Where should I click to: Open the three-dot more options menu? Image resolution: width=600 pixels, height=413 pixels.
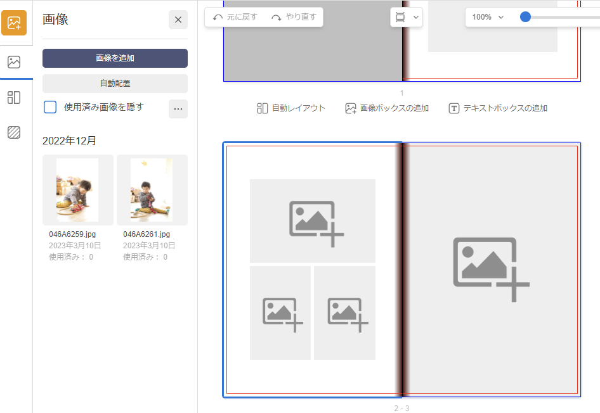[178, 109]
